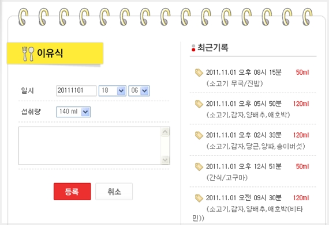Click the red dot beside 최근기록 heading
The width and height of the screenshot is (329, 225).
tap(193, 49)
